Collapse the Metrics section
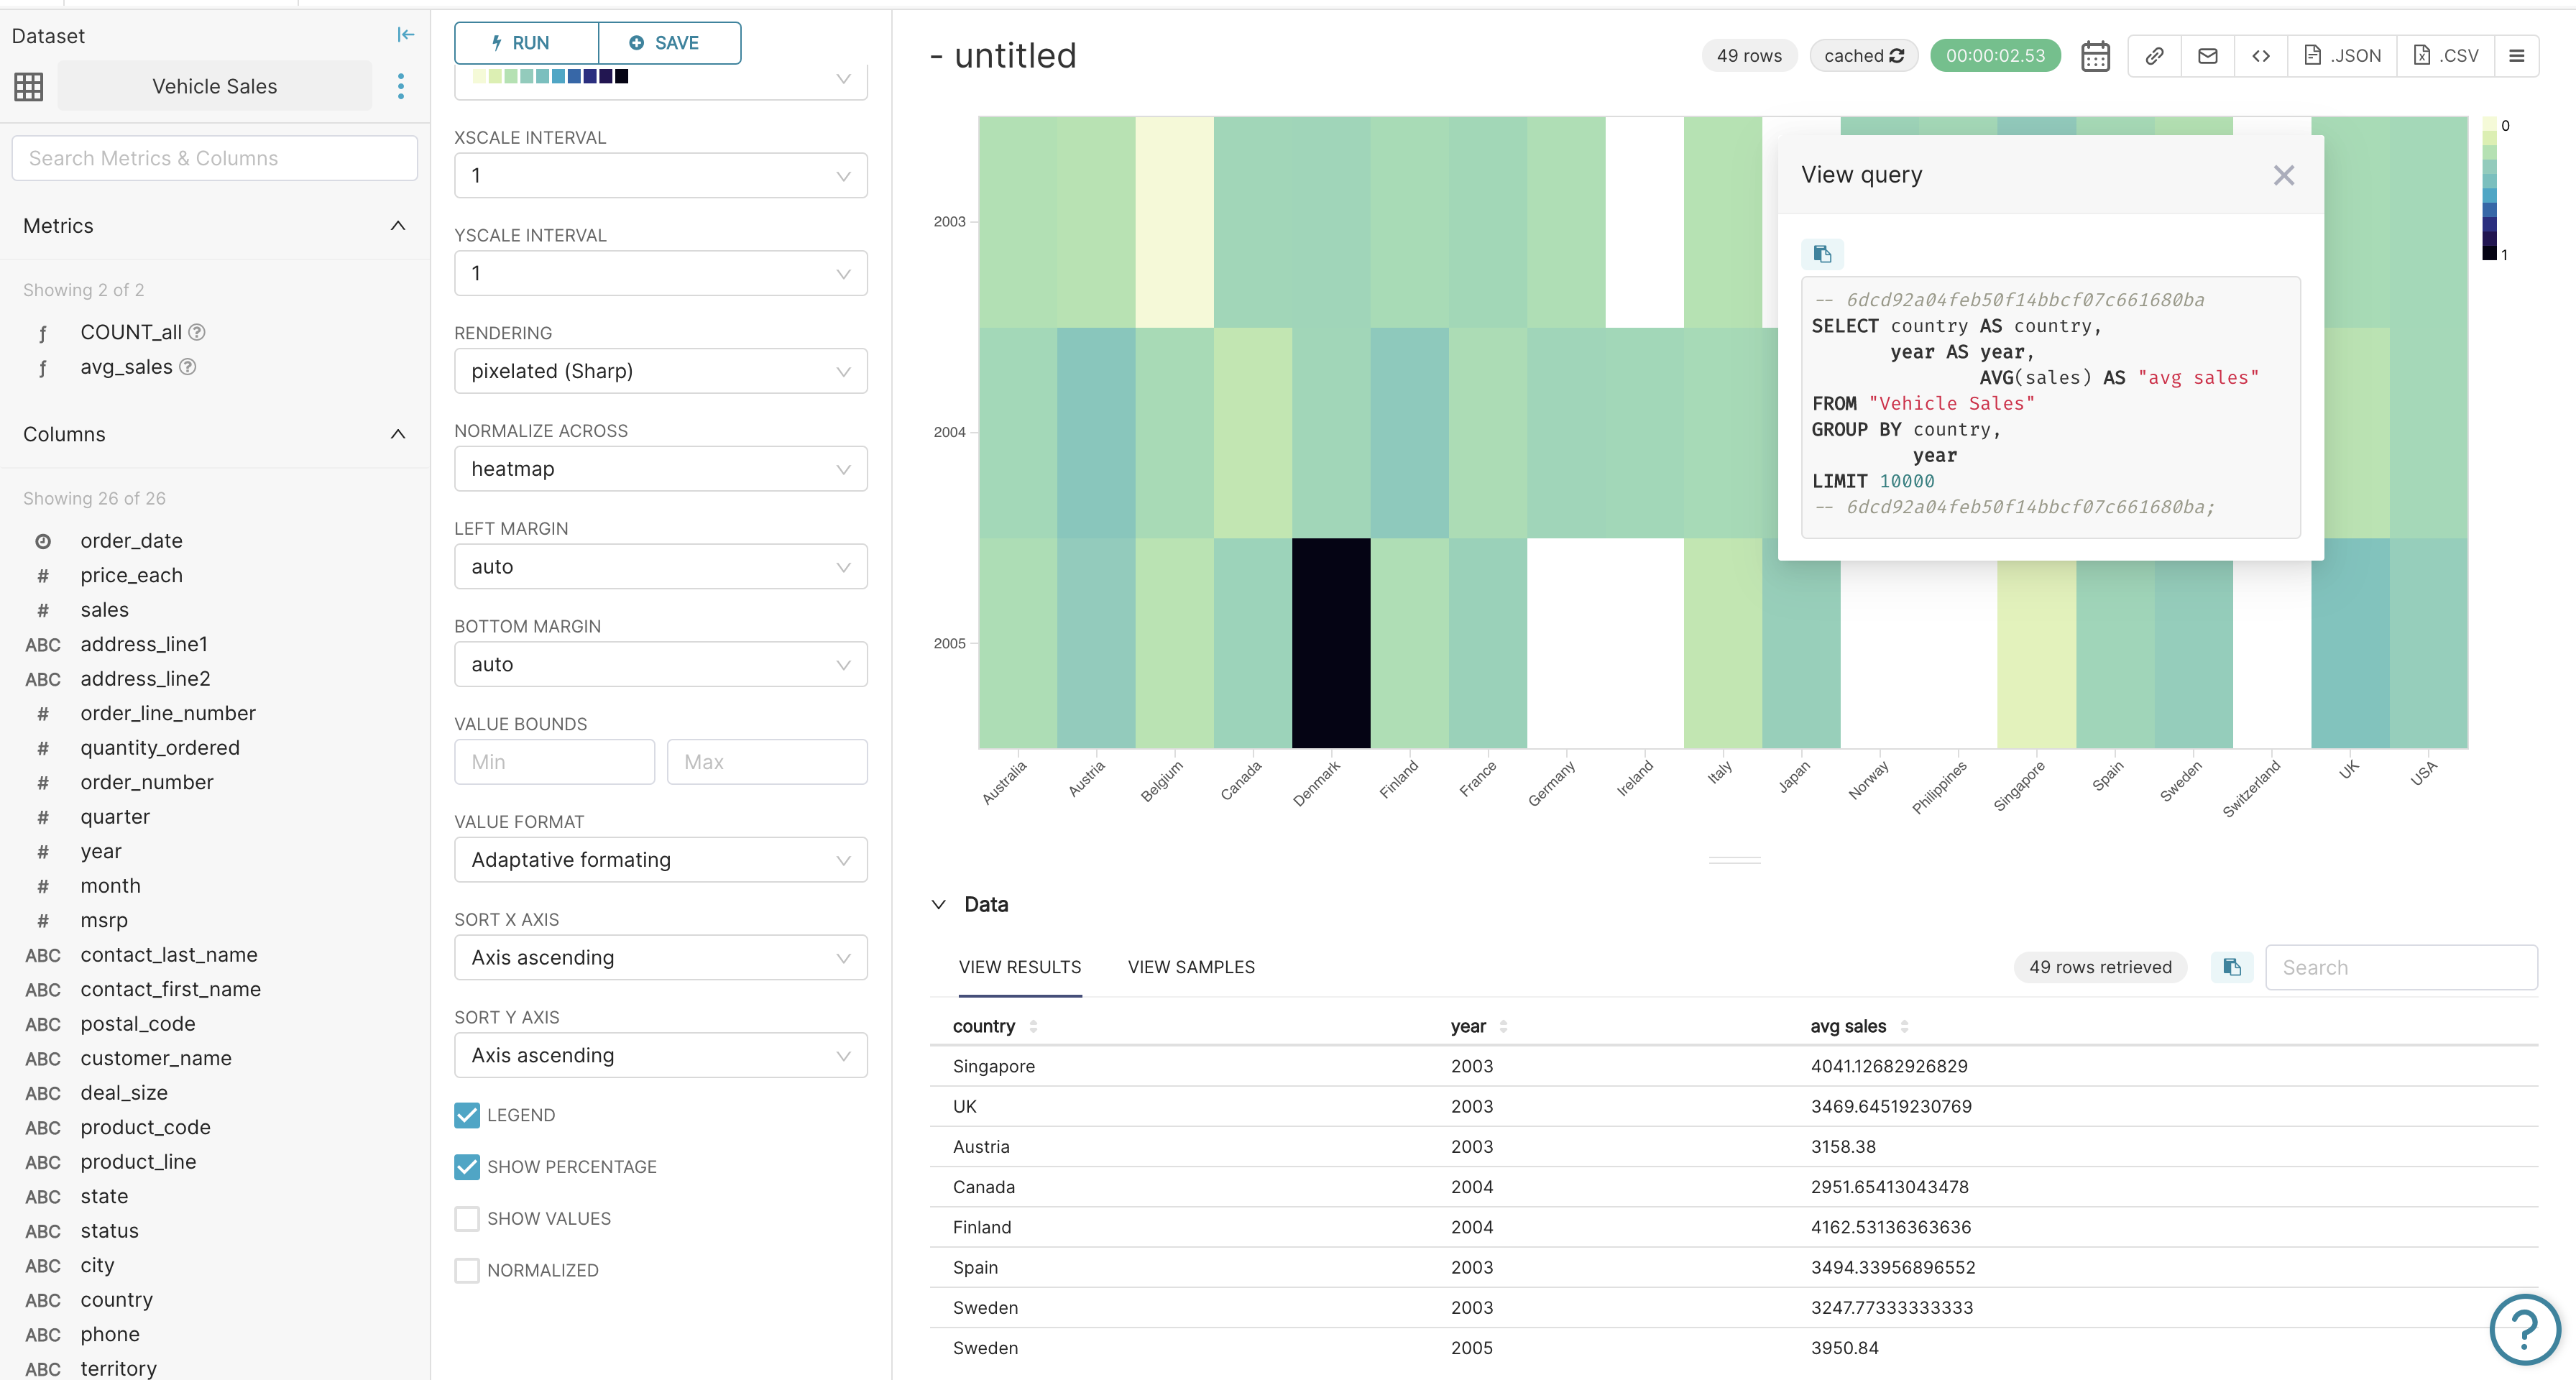 tap(397, 226)
